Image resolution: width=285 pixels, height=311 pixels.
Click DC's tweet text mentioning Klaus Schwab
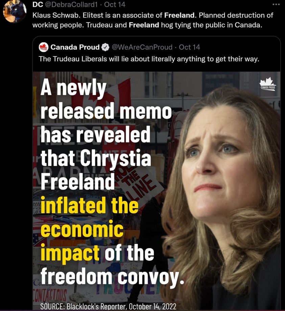click(153, 20)
